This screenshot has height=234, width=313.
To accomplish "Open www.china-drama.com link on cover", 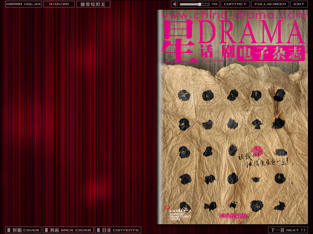I will 233,15.
